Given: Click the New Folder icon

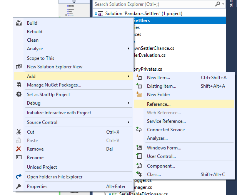Looking at the screenshot, I should (x=139, y=95).
